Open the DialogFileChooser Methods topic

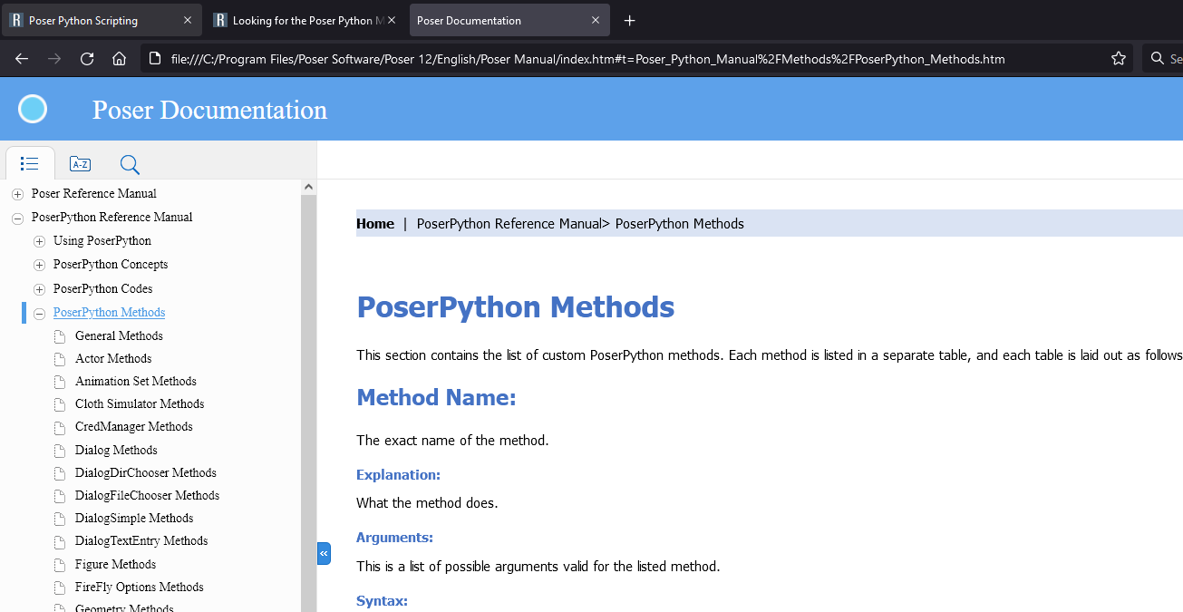(147, 496)
